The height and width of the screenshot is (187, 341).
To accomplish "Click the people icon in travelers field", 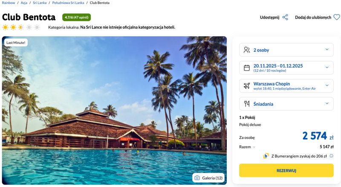I will pyautogui.click(x=247, y=50).
